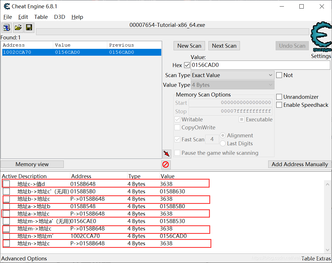Toggle the Fast Scan checkbox

[177, 139]
